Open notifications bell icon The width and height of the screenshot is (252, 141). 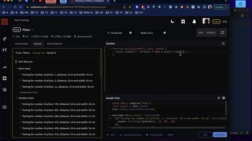pyautogui.click(x=194, y=22)
